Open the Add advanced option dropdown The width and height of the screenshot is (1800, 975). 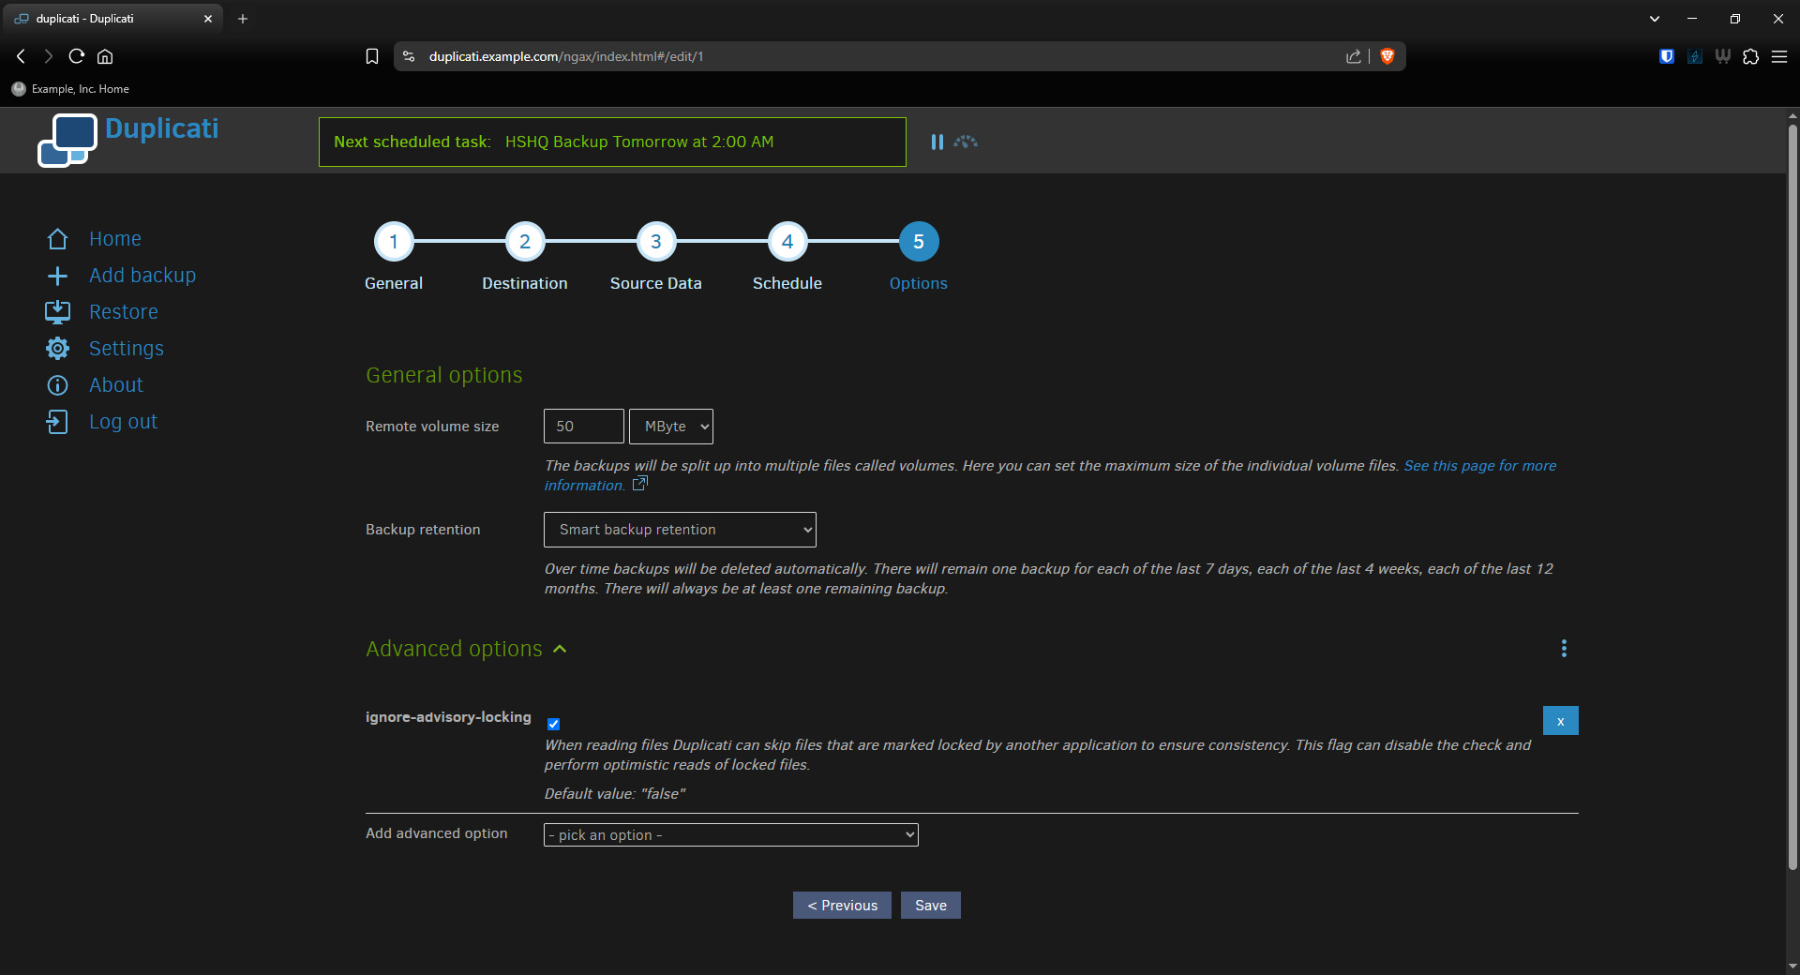(730, 835)
